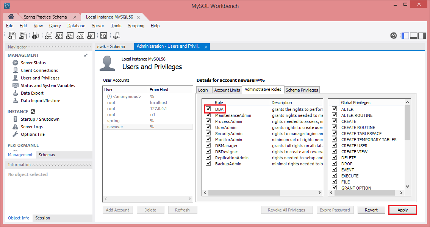
Task: Disable the BackupAdmin role
Action: coord(208,163)
